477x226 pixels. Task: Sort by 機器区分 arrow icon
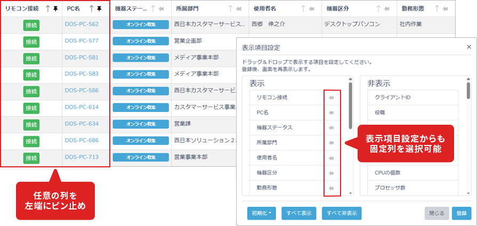pyautogui.click(x=378, y=9)
